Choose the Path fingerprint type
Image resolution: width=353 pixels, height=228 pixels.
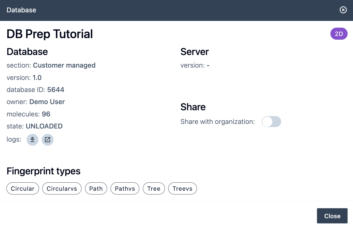pos(96,189)
